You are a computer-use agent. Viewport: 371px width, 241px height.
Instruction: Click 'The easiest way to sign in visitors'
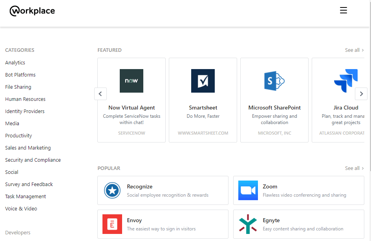point(161,229)
